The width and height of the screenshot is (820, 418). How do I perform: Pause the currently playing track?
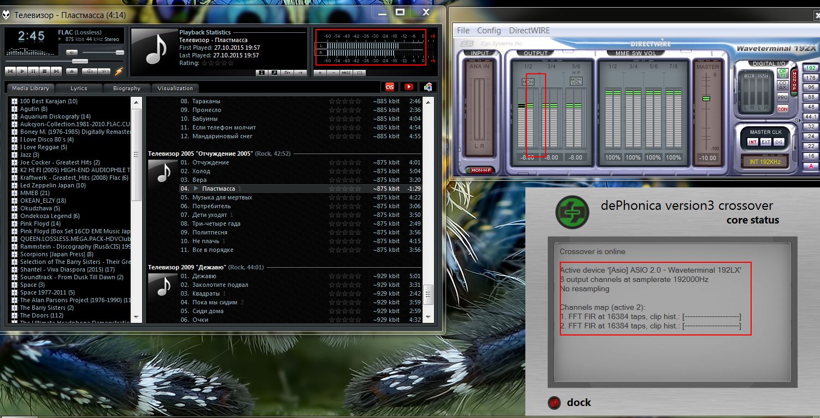point(33,71)
